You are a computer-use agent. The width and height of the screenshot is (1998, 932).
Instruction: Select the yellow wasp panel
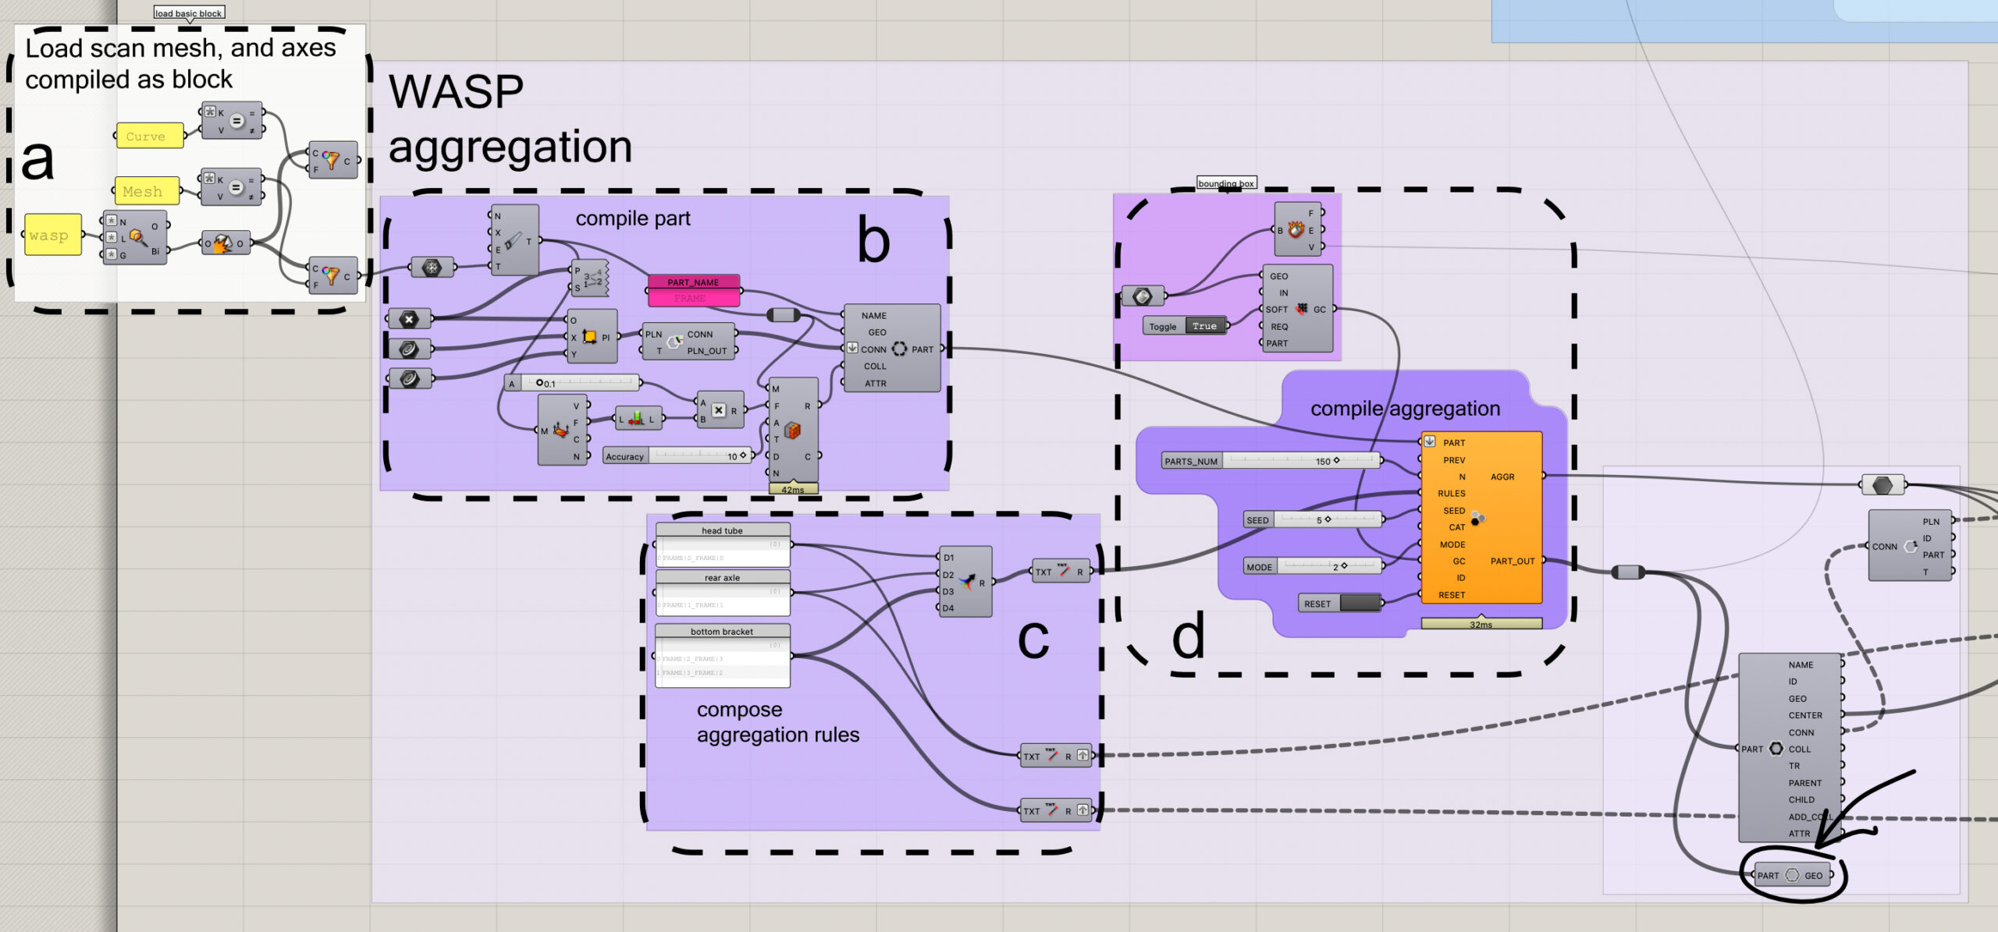pyautogui.click(x=53, y=235)
